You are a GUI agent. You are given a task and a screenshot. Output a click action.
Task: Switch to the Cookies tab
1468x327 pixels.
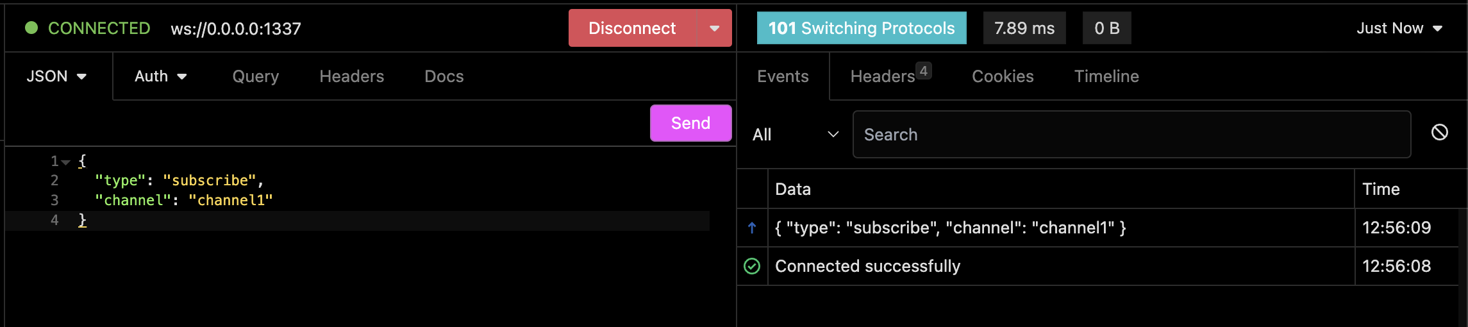1003,76
